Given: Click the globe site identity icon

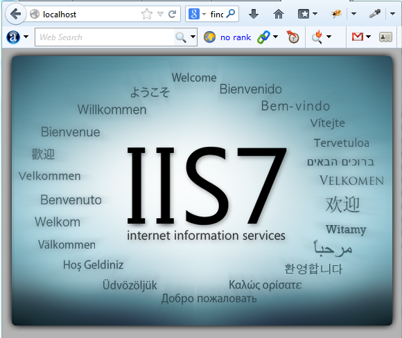Looking at the screenshot, I should pyautogui.click(x=35, y=14).
